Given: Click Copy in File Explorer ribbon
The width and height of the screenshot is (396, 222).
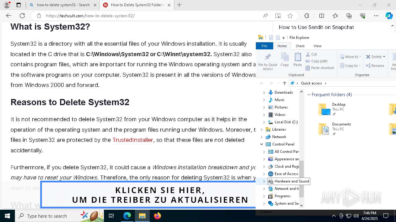Looking at the screenshot, I should click(x=285, y=60).
